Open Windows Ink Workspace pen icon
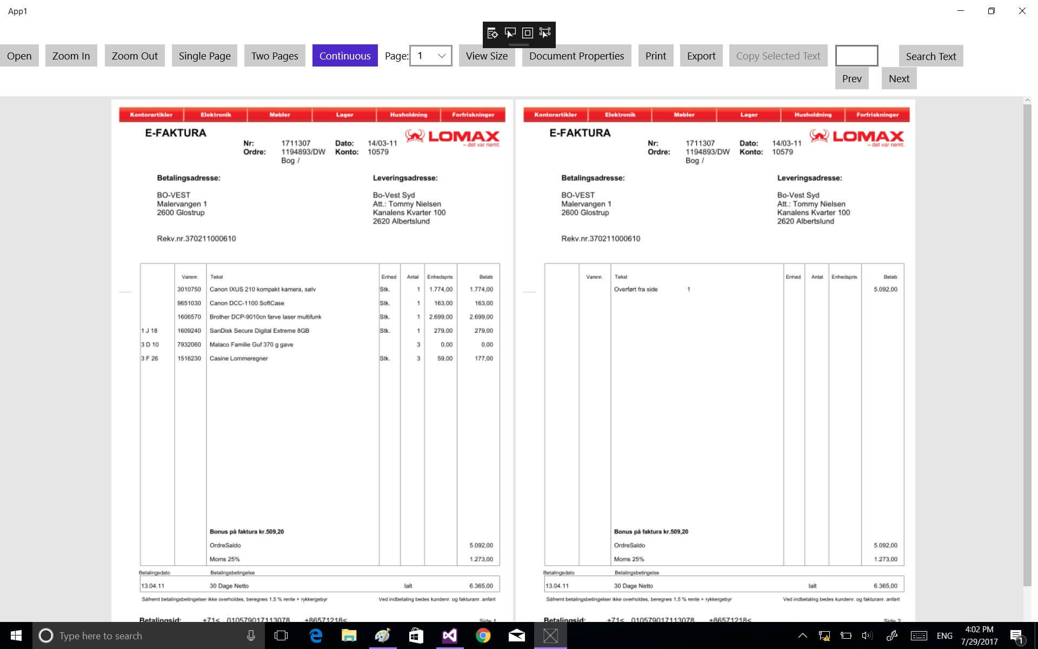Viewport: 1038px width, 649px height. 892,635
